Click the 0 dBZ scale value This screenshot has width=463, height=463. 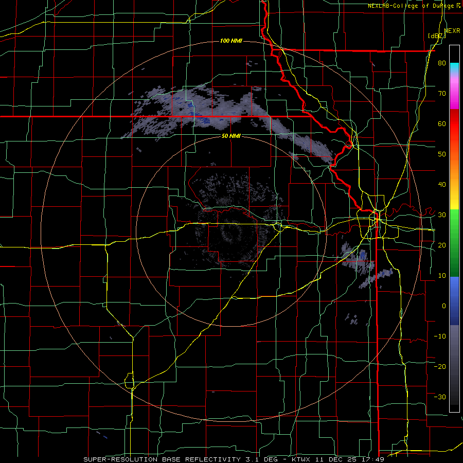[x=444, y=306]
